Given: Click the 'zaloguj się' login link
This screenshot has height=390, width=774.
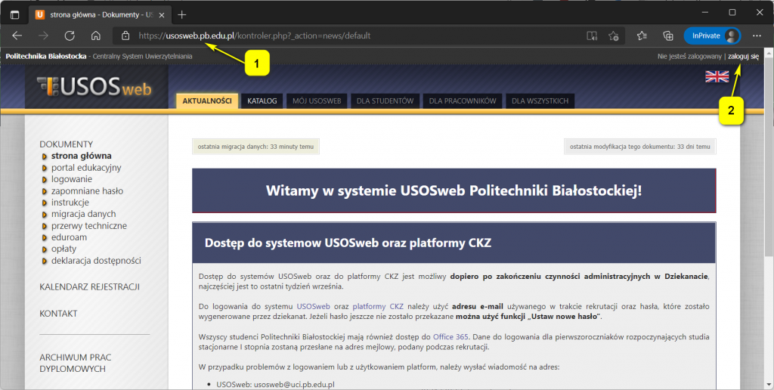Looking at the screenshot, I should [x=744, y=56].
